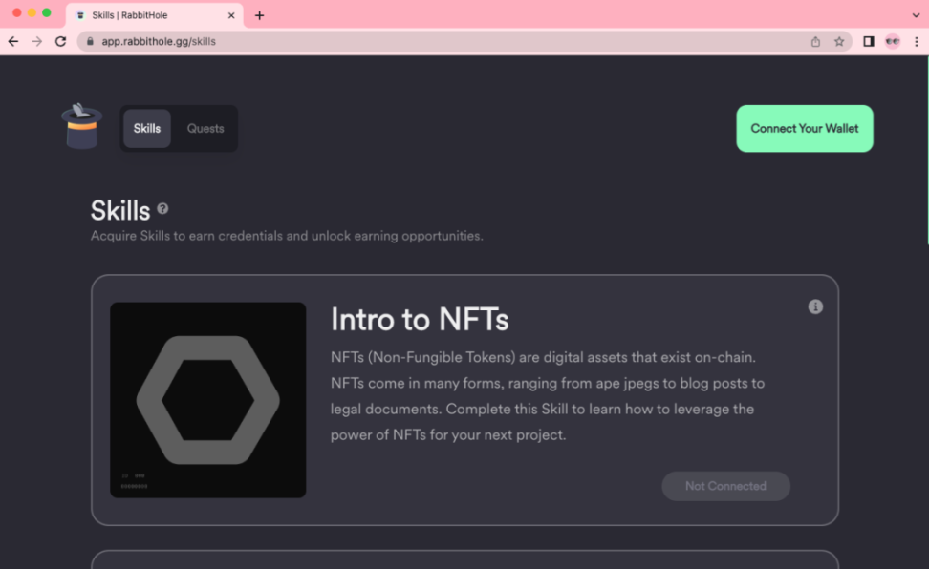Viewport: 929px width, 569px height.
Task: Close the Skills | RabbitHole tab
Action: click(231, 15)
